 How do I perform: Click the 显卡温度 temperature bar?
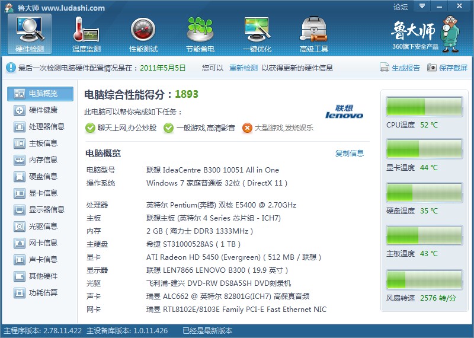(424, 149)
